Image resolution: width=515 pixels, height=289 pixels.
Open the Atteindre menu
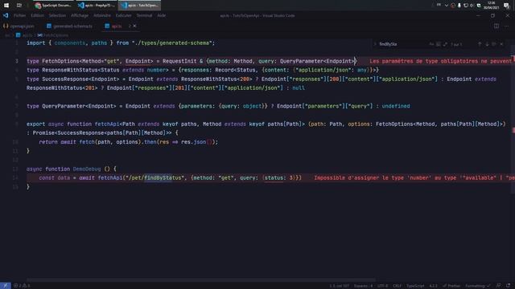(x=102, y=15)
